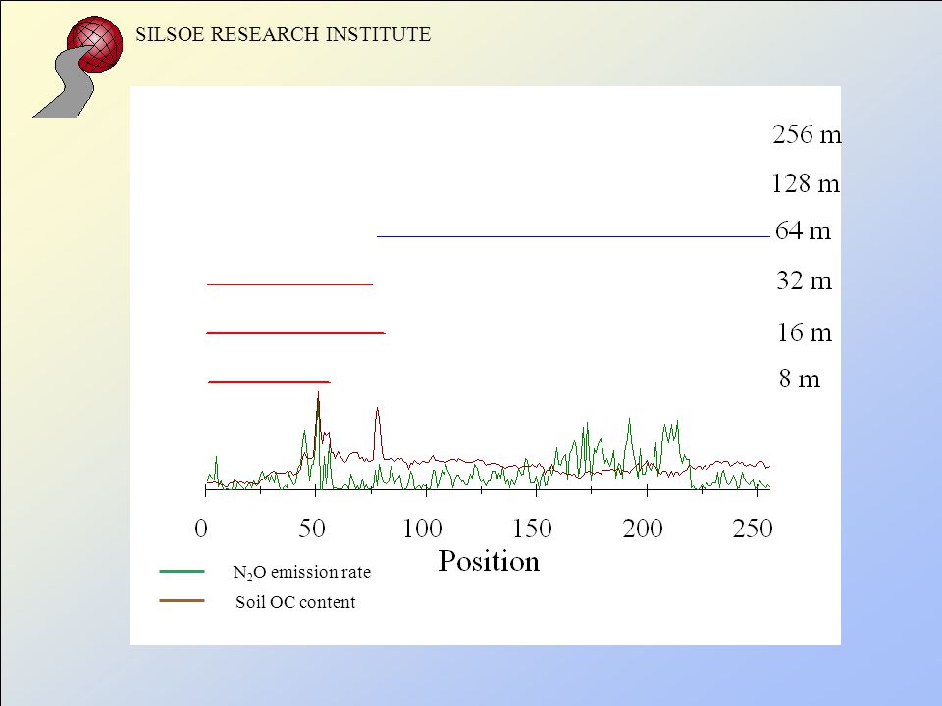Viewport: 942px width, 706px height.
Task: Click the '256 m' scale label
Action: coord(807,134)
